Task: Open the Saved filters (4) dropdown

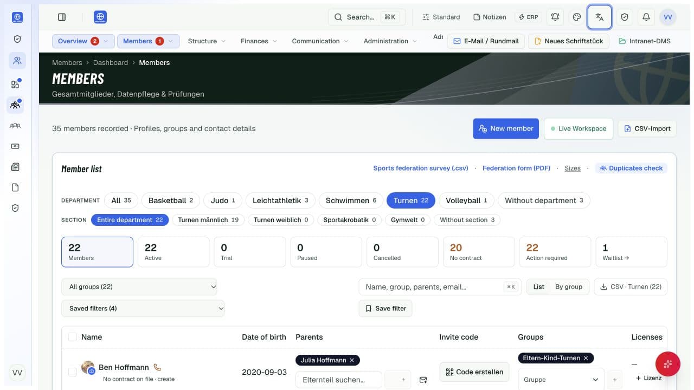Action: click(143, 309)
